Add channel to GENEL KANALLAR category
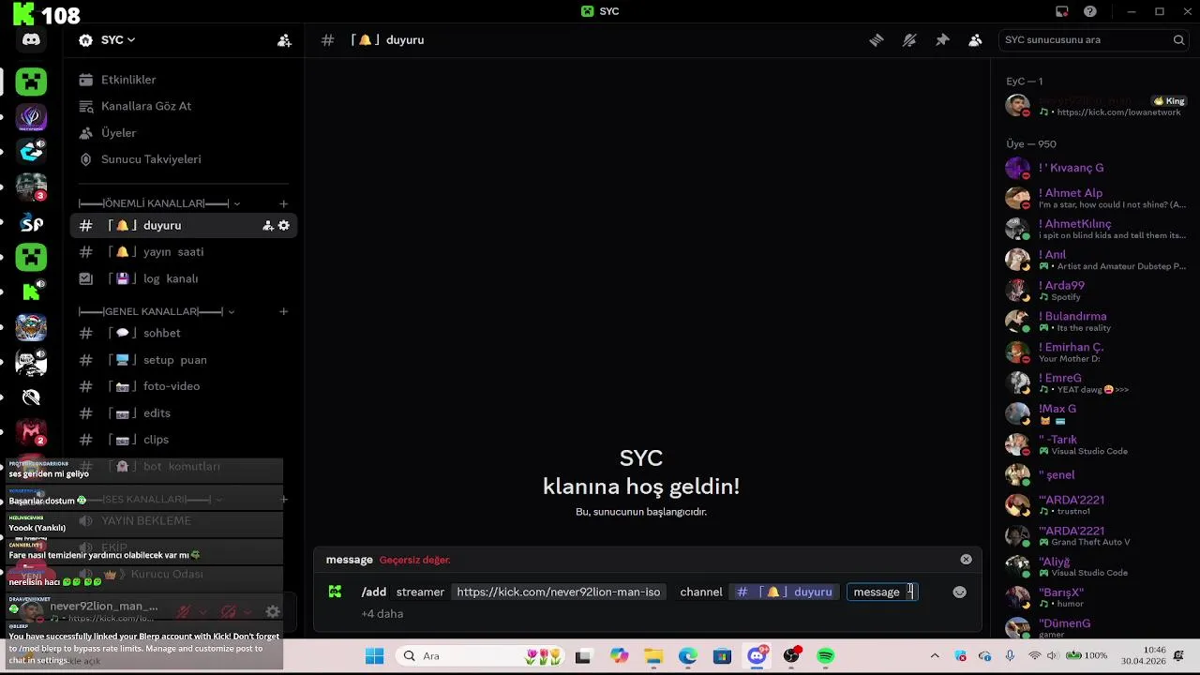The height and width of the screenshot is (675, 1200). [284, 311]
